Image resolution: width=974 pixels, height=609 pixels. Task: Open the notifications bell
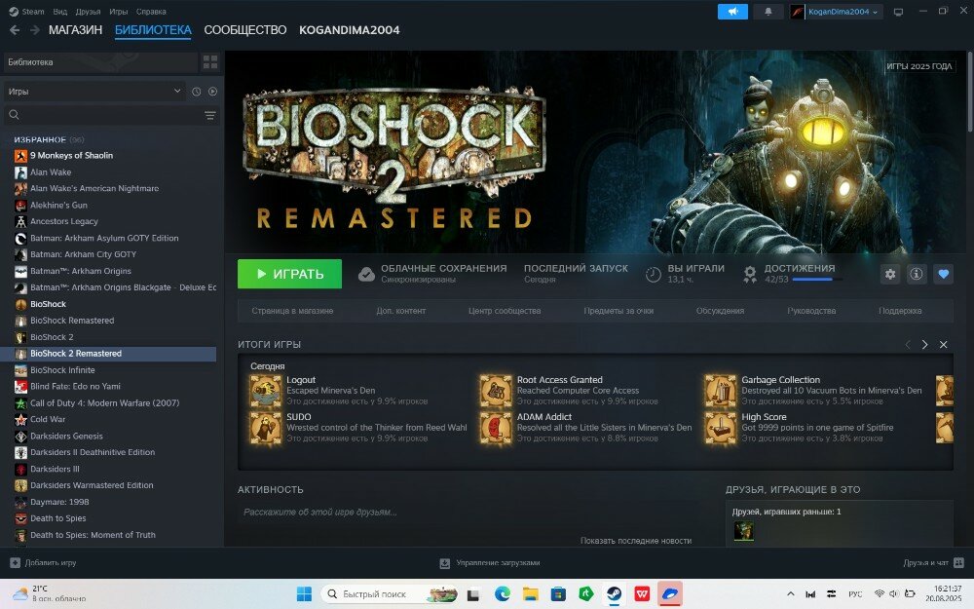768,11
